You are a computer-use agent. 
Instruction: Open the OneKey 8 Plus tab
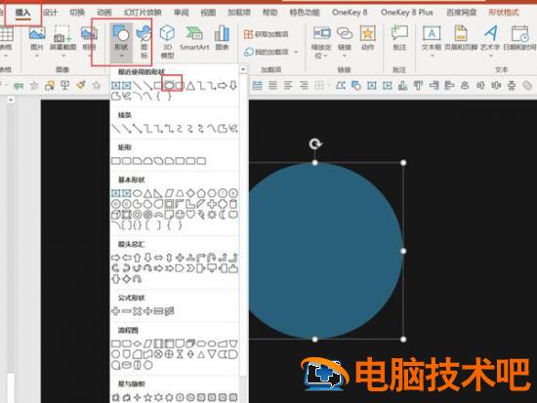(x=407, y=13)
